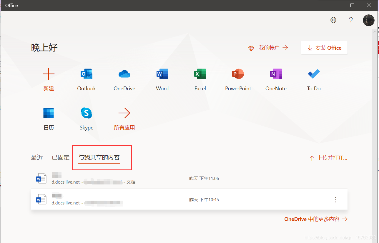
Task: Open 我的帐户 link
Action: pos(268,48)
